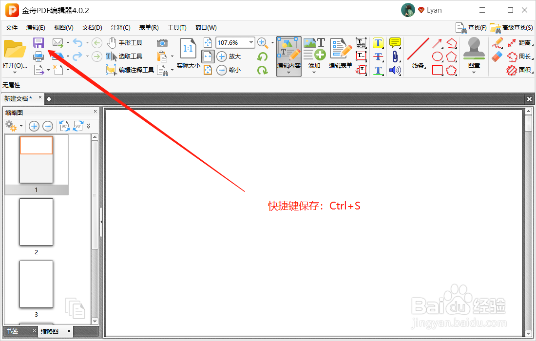
Task: Expand more thumbnail toolbar options chevron
Action: [89, 126]
